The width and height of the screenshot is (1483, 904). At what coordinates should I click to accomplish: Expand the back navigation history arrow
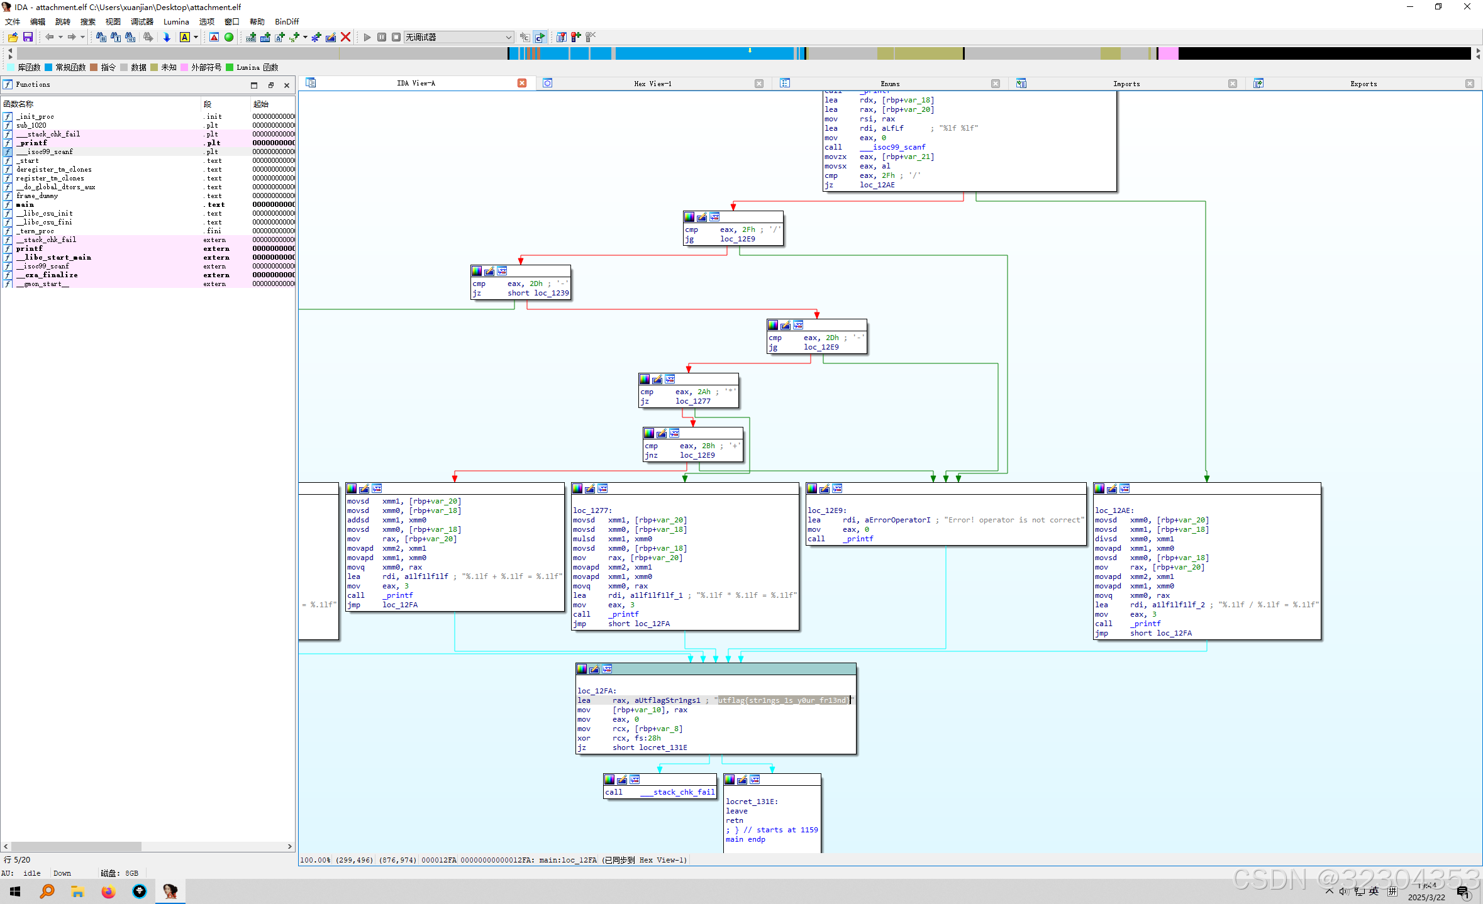point(60,37)
